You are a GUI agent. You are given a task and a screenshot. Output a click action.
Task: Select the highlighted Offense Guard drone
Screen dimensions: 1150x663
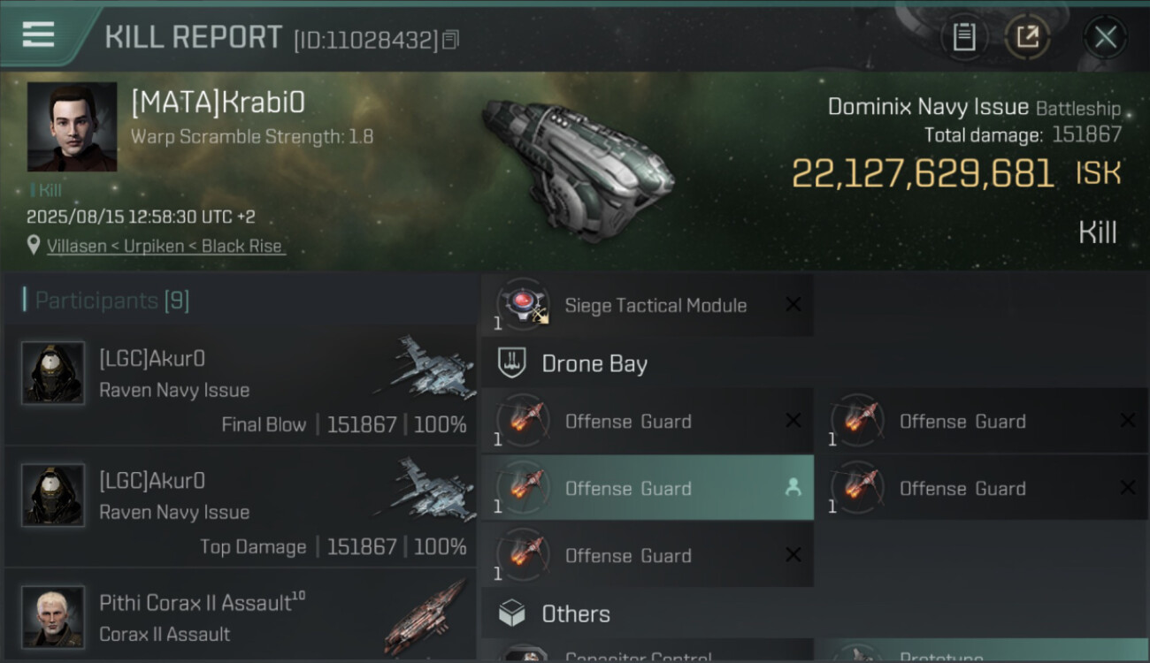pos(648,488)
